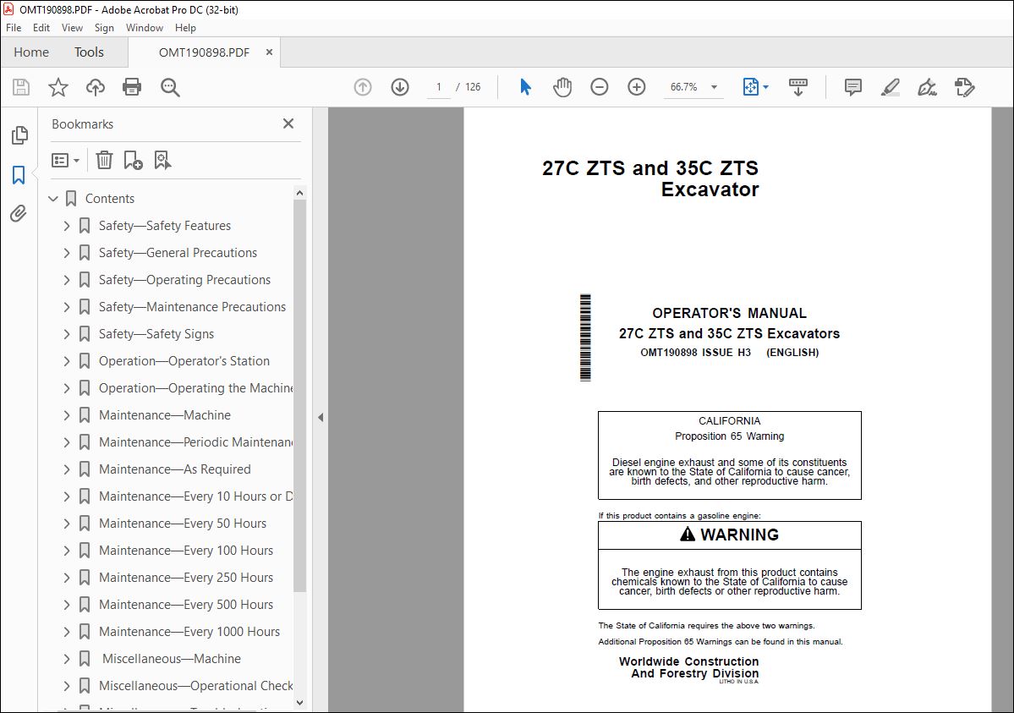Expand Safety—General Precautions bookmark
This screenshot has width=1014, height=713.
(67, 253)
